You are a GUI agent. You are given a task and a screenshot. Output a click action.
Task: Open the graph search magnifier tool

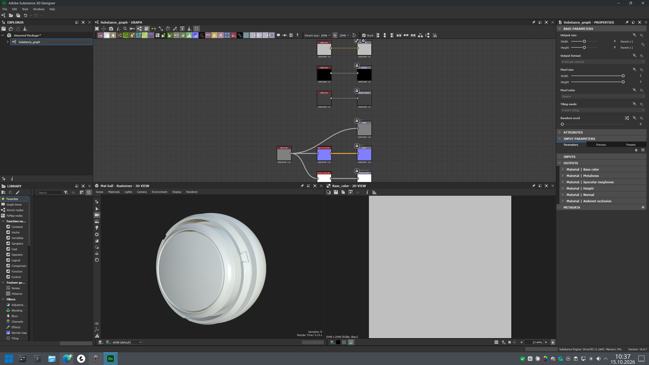pos(125,29)
